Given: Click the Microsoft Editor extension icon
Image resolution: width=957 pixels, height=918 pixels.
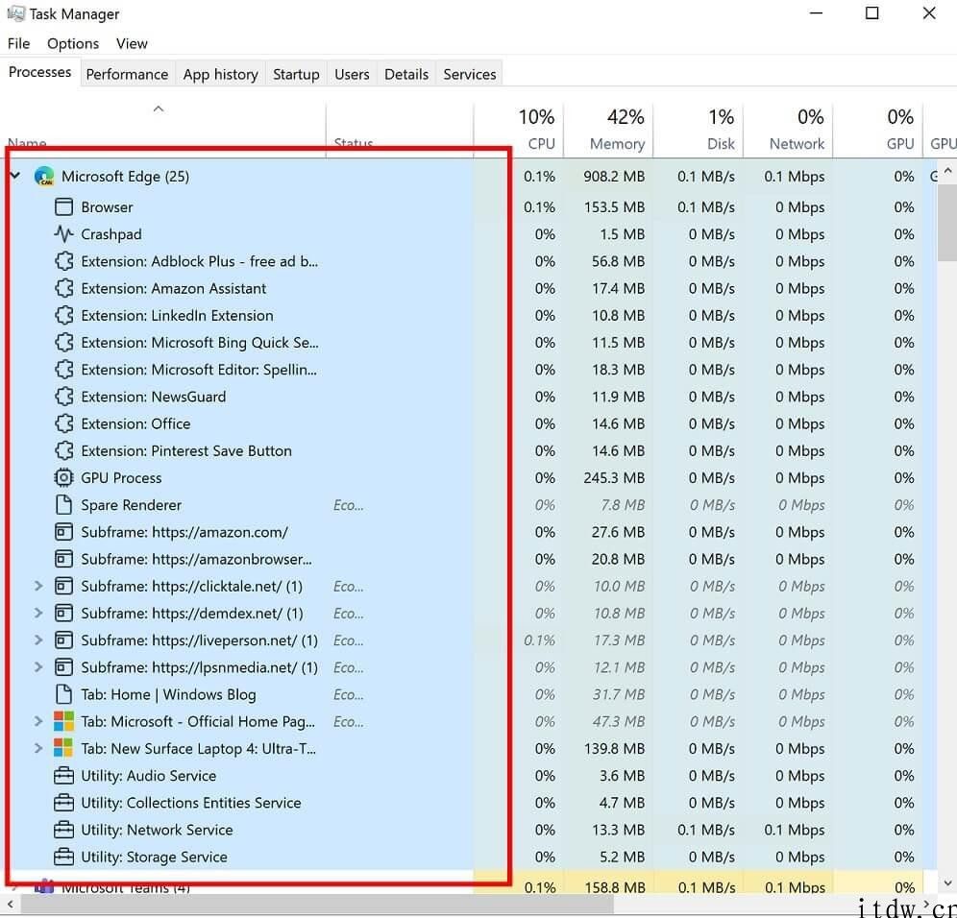Looking at the screenshot, I should [x=63, y=370].
